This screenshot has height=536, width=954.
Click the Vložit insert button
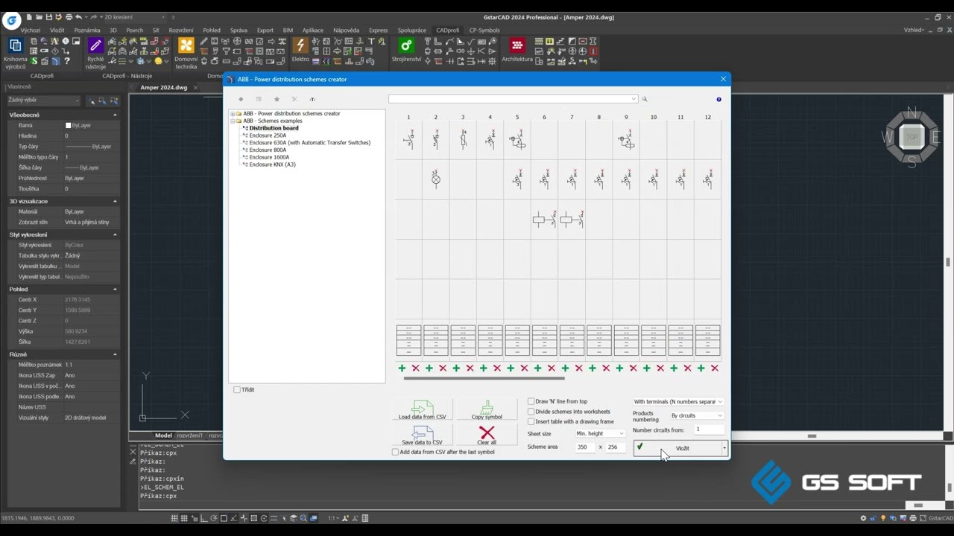coord(677,448)
